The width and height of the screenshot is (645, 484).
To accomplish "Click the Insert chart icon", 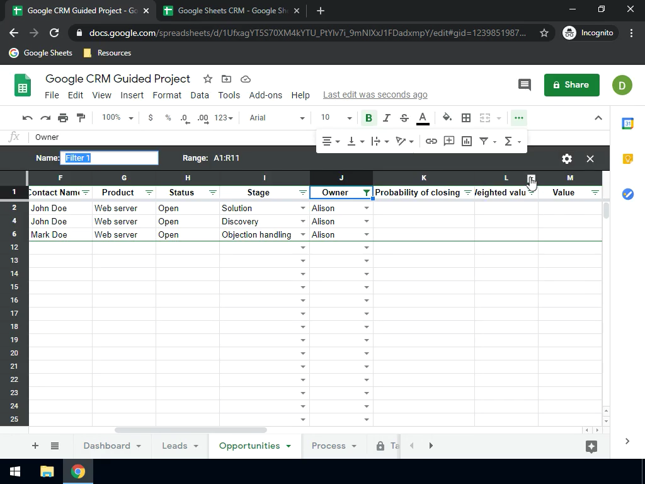I will click(467, 141).
